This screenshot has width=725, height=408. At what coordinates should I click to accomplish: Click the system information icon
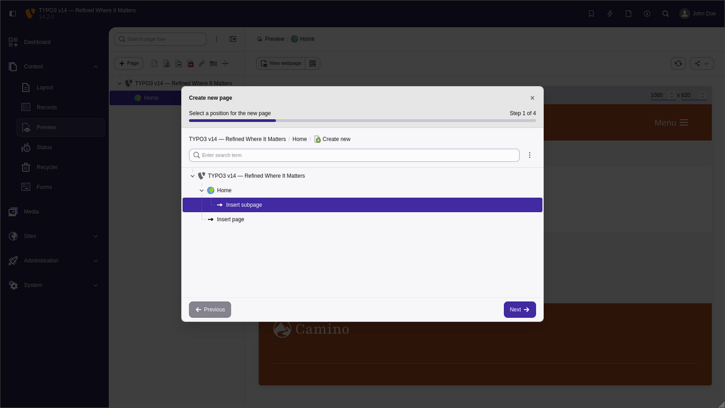(646, 13)
